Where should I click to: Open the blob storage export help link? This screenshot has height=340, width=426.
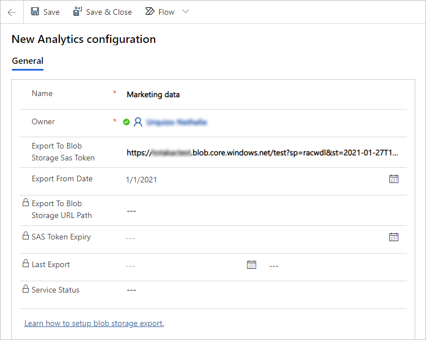[x=94, y=324]
